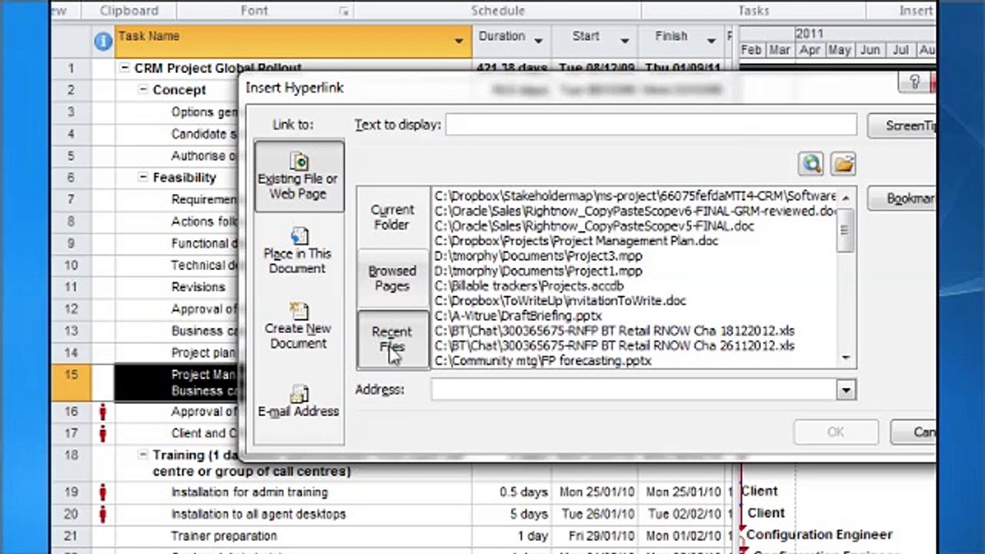The width and height of the screenshot is (985, 554).
Task: Select Rightnow_CopyPasteScopev5-FINAL.doc entry
Action: pos(594,226)
